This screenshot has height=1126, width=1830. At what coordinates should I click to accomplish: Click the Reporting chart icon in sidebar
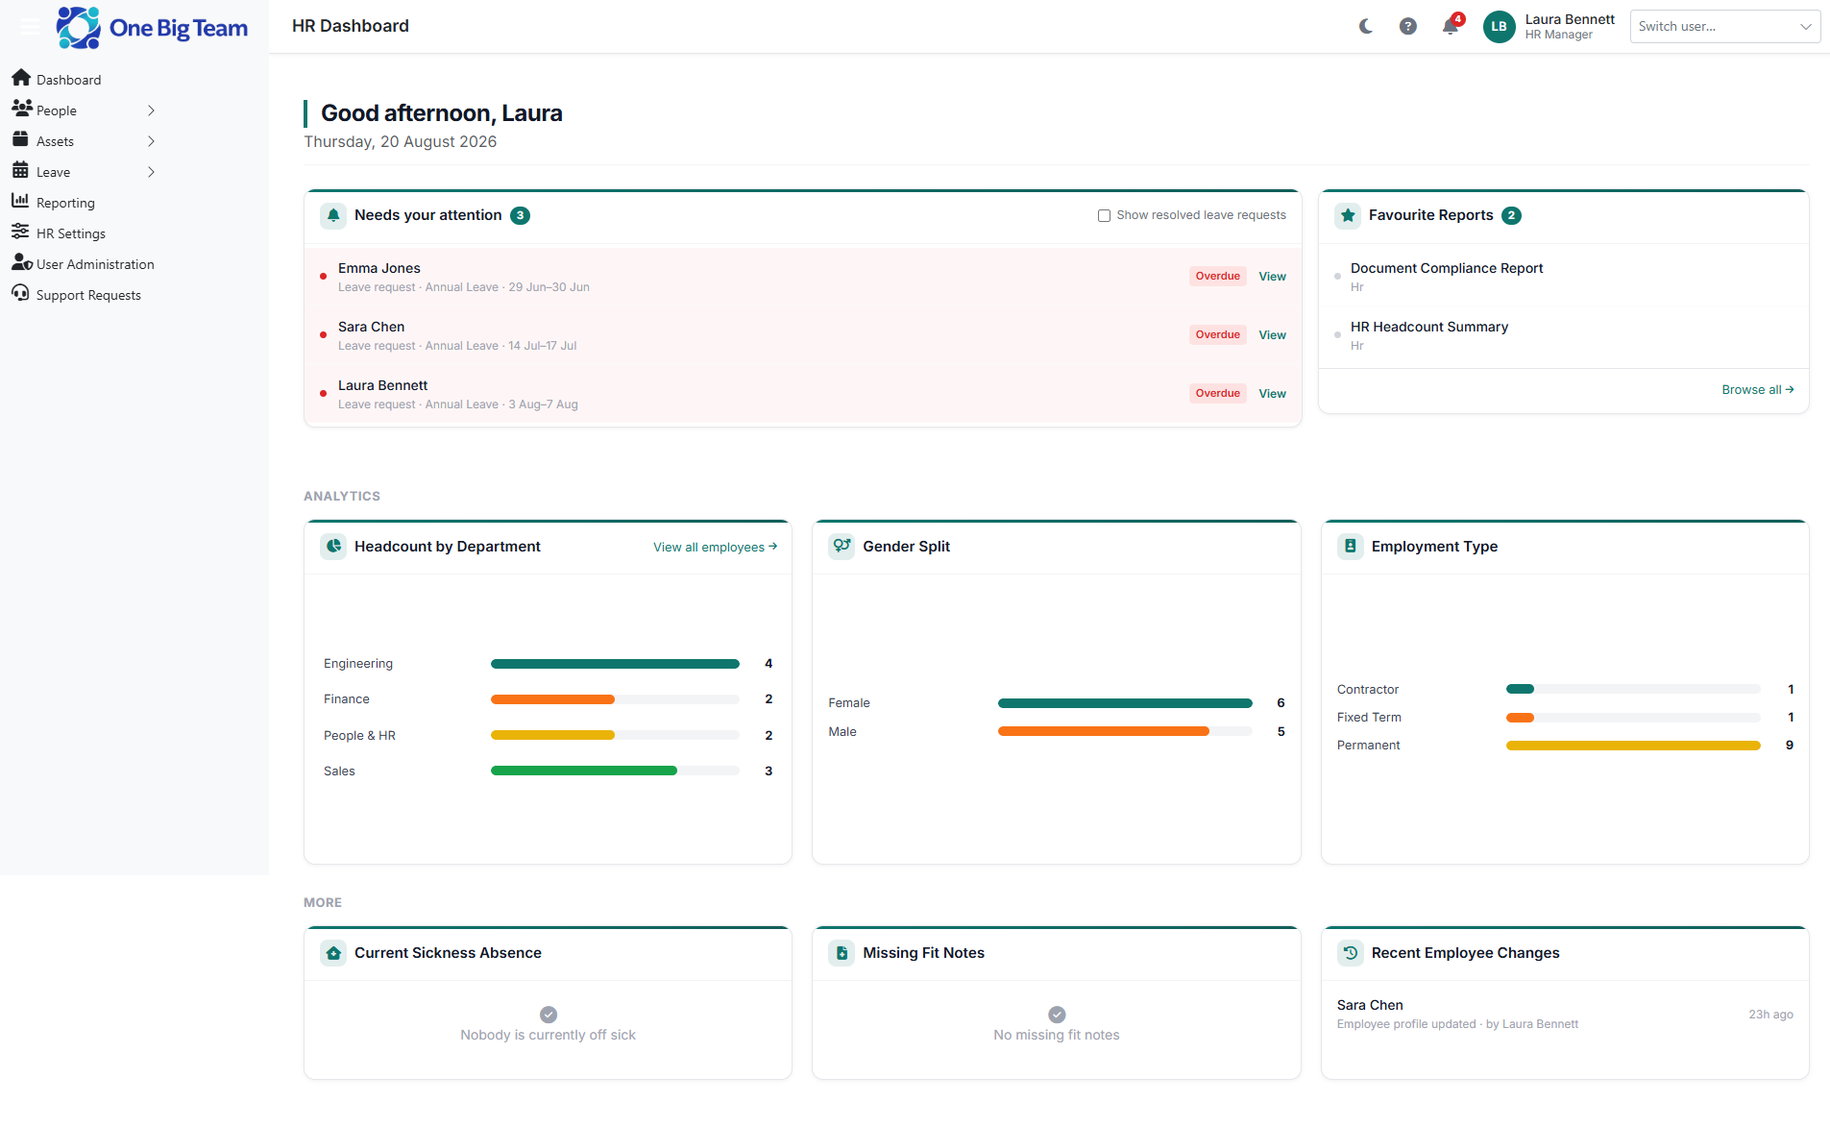coord(20,200)
